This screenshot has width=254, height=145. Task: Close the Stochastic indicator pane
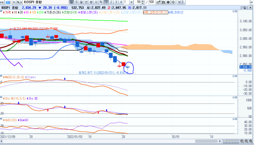[x=236, y=97]
